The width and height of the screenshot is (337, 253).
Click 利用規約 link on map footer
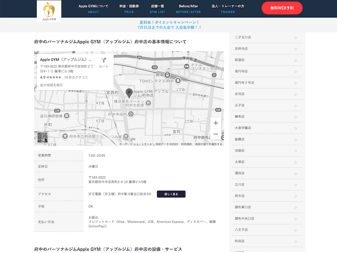coord(186,144)
